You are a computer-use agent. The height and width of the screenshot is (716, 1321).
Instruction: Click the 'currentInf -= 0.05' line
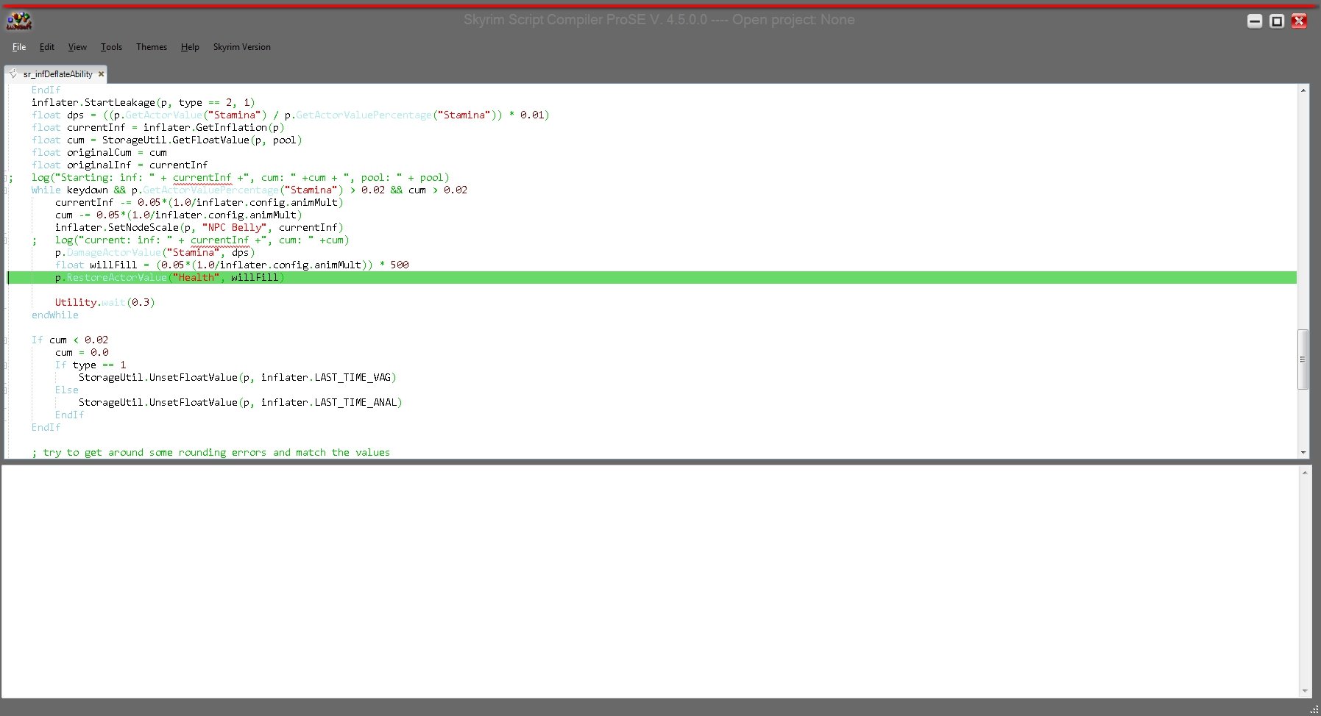199,202
